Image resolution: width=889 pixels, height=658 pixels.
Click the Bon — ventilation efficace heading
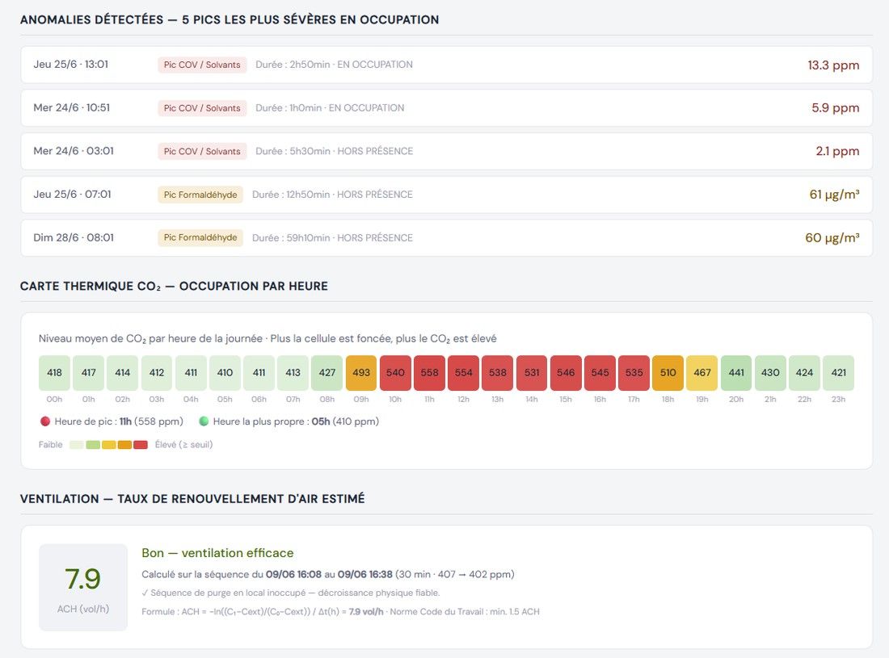[217, 553]
